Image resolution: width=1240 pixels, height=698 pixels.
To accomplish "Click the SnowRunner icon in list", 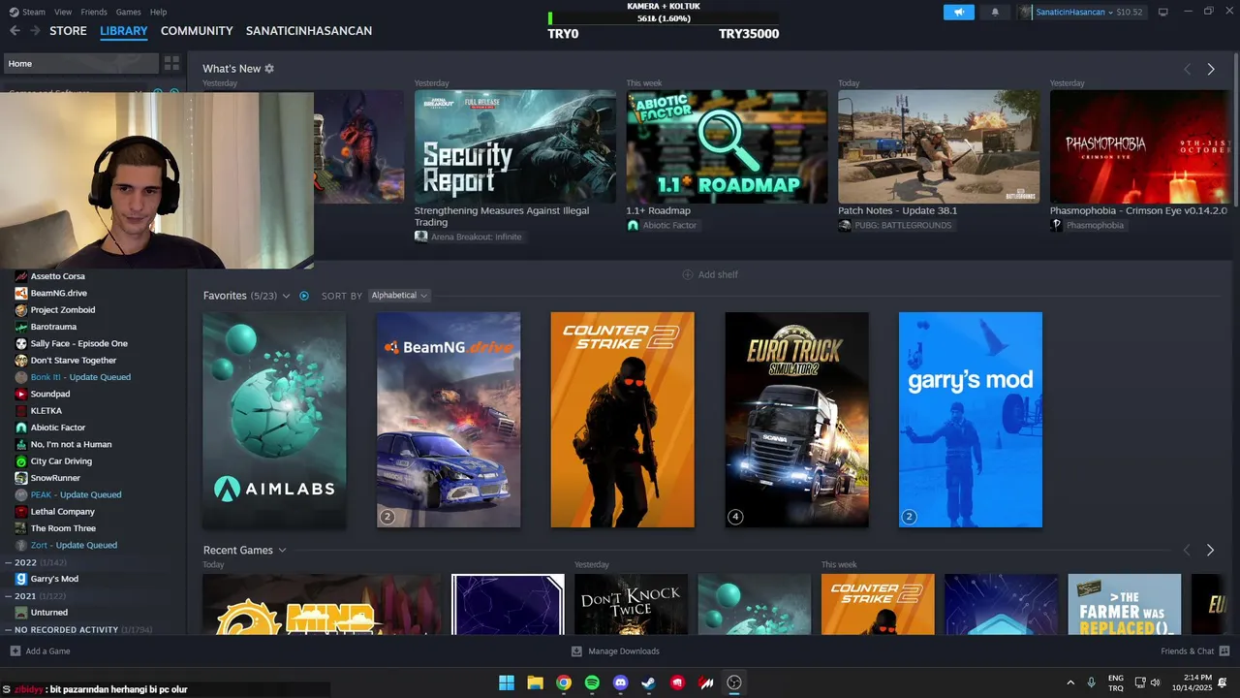I will coord(21,478).
